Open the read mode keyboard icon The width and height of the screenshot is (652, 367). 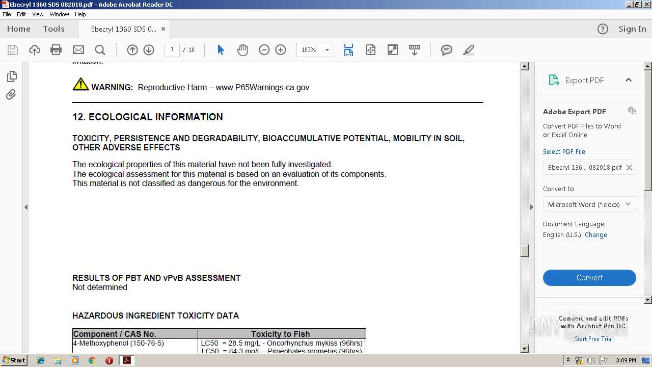click(415, 50)
